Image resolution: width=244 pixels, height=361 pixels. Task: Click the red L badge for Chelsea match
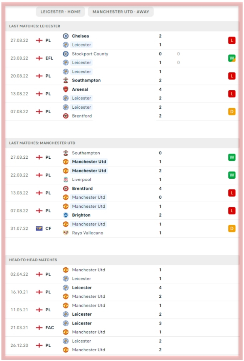click(232, 40)
